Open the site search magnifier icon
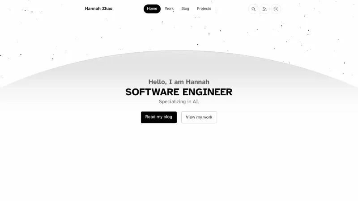Image resolution: width=358 pixels, height=201 pixels. [253, 9]
